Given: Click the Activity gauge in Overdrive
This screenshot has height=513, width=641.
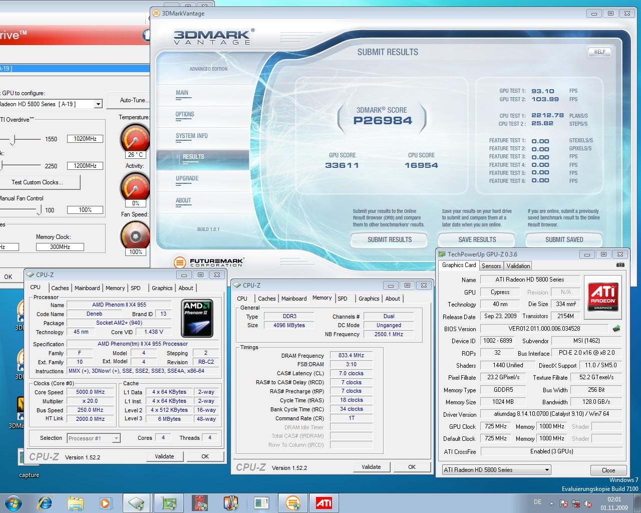Looking at the screenshot, I should coord(135,186).
